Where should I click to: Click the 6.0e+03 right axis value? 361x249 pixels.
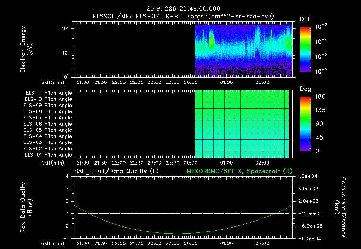point(308,189)
